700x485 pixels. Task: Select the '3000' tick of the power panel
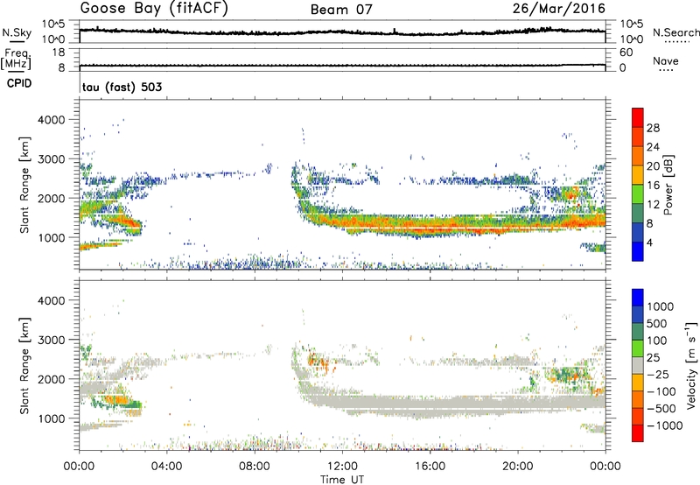click(x=52, y=159)
